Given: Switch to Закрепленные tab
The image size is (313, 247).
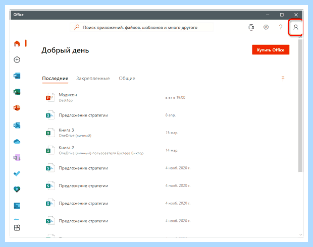Looking at the screenshot, I should 93,78.
